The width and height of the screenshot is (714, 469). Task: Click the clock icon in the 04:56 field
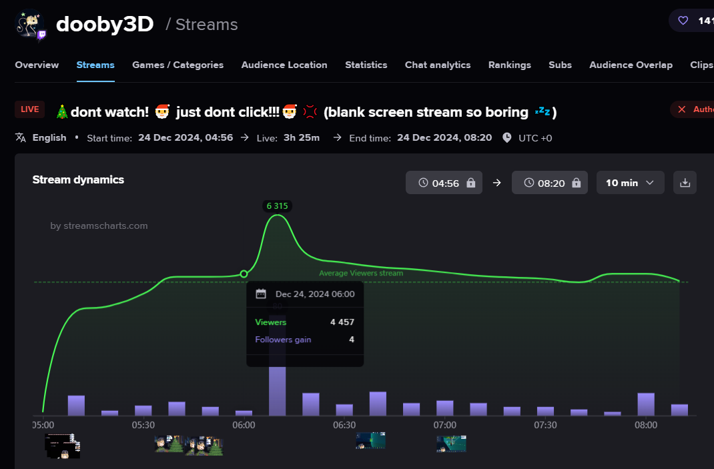tap(424, 183)
